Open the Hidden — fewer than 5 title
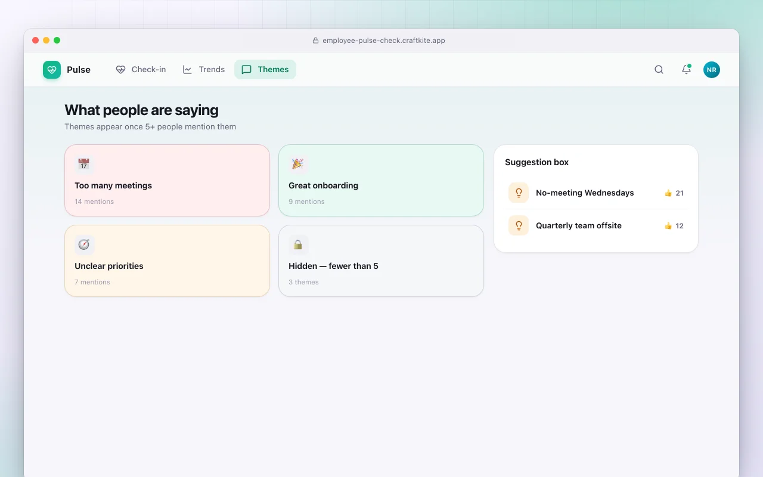763x477 pixels. [333, 266]
